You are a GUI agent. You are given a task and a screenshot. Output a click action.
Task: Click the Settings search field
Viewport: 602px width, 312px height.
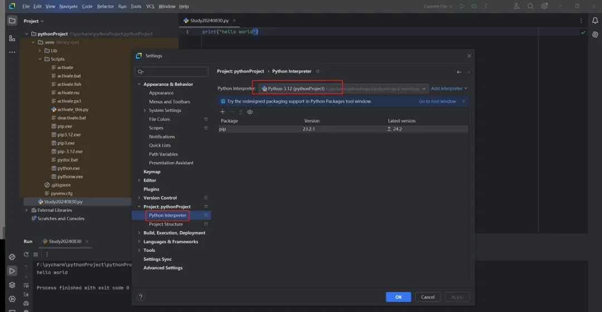coord(173,72)
